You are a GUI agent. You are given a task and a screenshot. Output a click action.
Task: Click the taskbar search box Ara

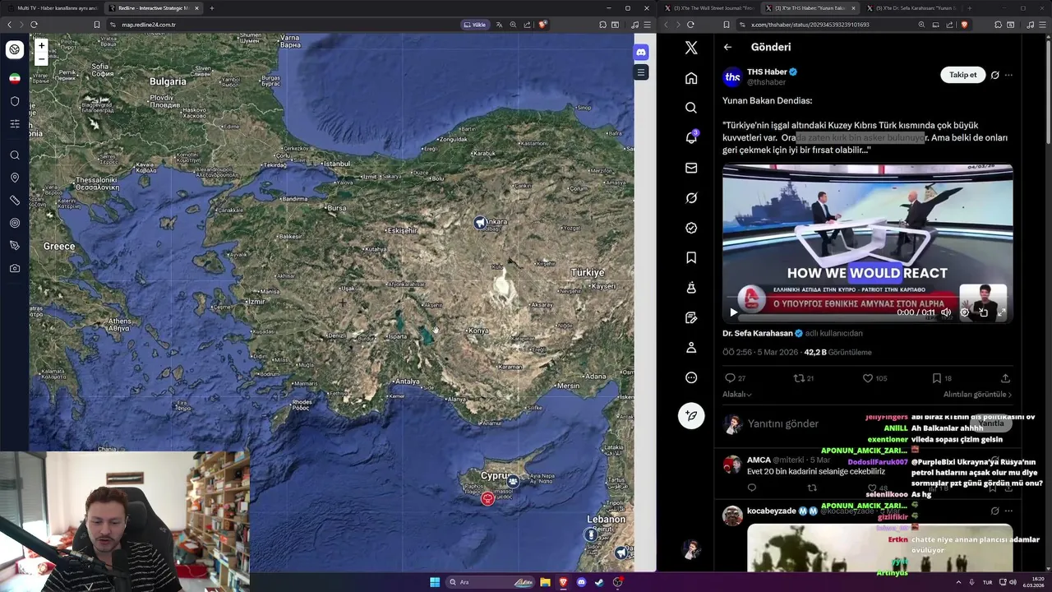491,582
